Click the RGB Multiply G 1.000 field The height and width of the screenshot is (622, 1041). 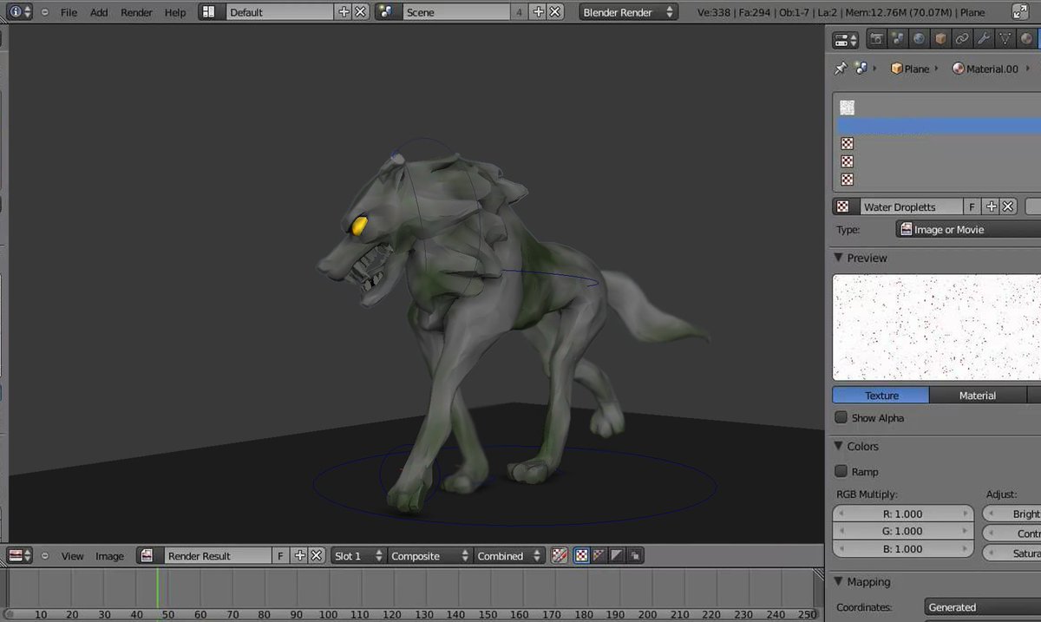pos(903,531)
